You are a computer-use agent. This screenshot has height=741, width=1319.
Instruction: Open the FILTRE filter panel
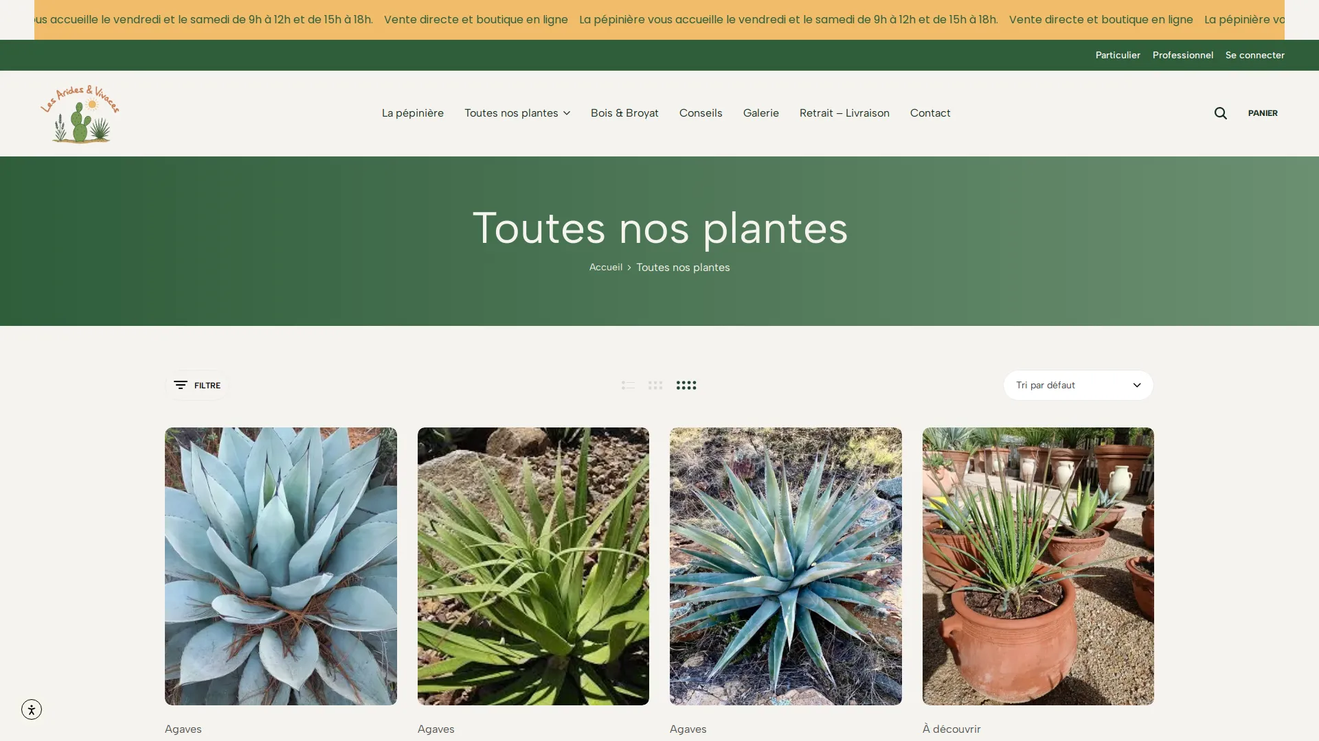(197, 386)
